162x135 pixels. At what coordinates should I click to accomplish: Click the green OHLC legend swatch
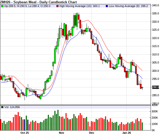(x=2, y=6)
